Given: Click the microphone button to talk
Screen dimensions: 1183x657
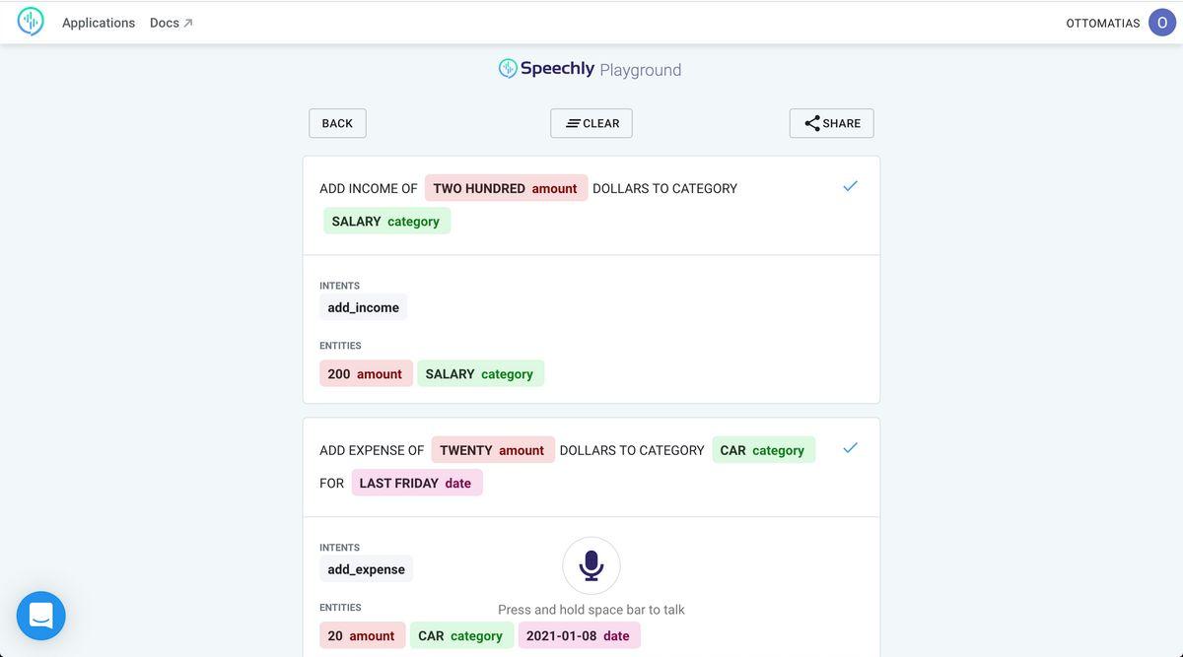Looking at the screenshot, I should tap(591, 565).
